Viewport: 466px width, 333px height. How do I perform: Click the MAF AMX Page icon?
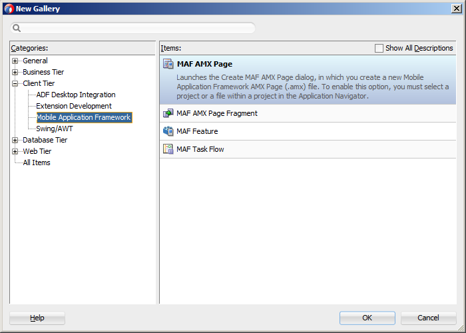coord(168,64)
